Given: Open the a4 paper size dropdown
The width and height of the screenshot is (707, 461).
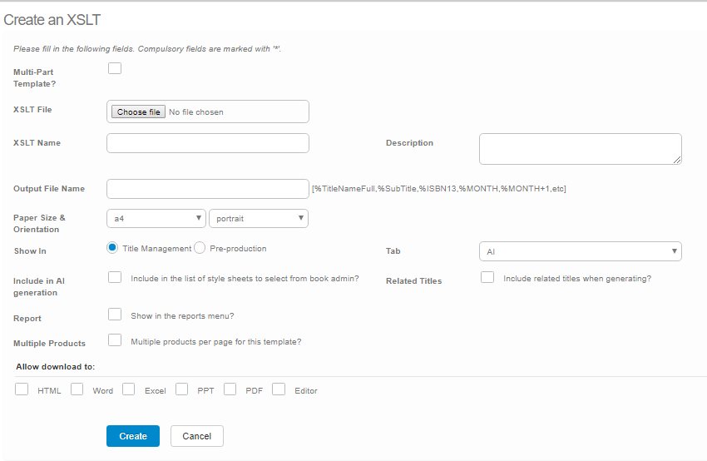Looking at the screenshot, I should click(x=156, y=218).
